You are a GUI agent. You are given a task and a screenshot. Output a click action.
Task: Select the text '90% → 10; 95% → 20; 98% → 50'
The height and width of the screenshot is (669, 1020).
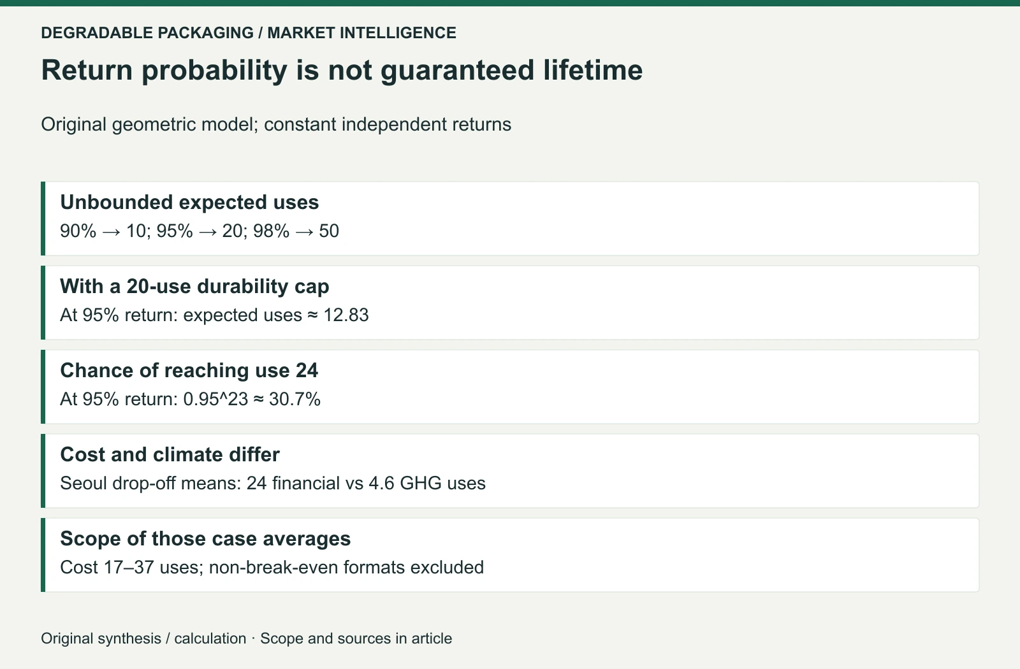200,231
